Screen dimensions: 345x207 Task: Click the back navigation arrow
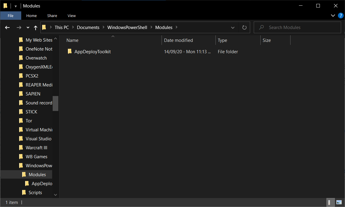7,27
